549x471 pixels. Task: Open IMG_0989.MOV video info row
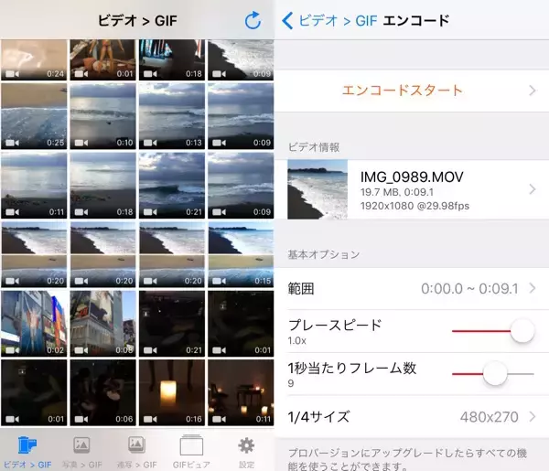(x=412, y=189)
